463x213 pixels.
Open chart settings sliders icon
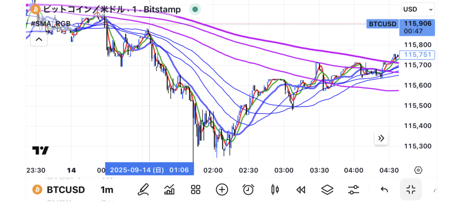click(x=353, y=190)
